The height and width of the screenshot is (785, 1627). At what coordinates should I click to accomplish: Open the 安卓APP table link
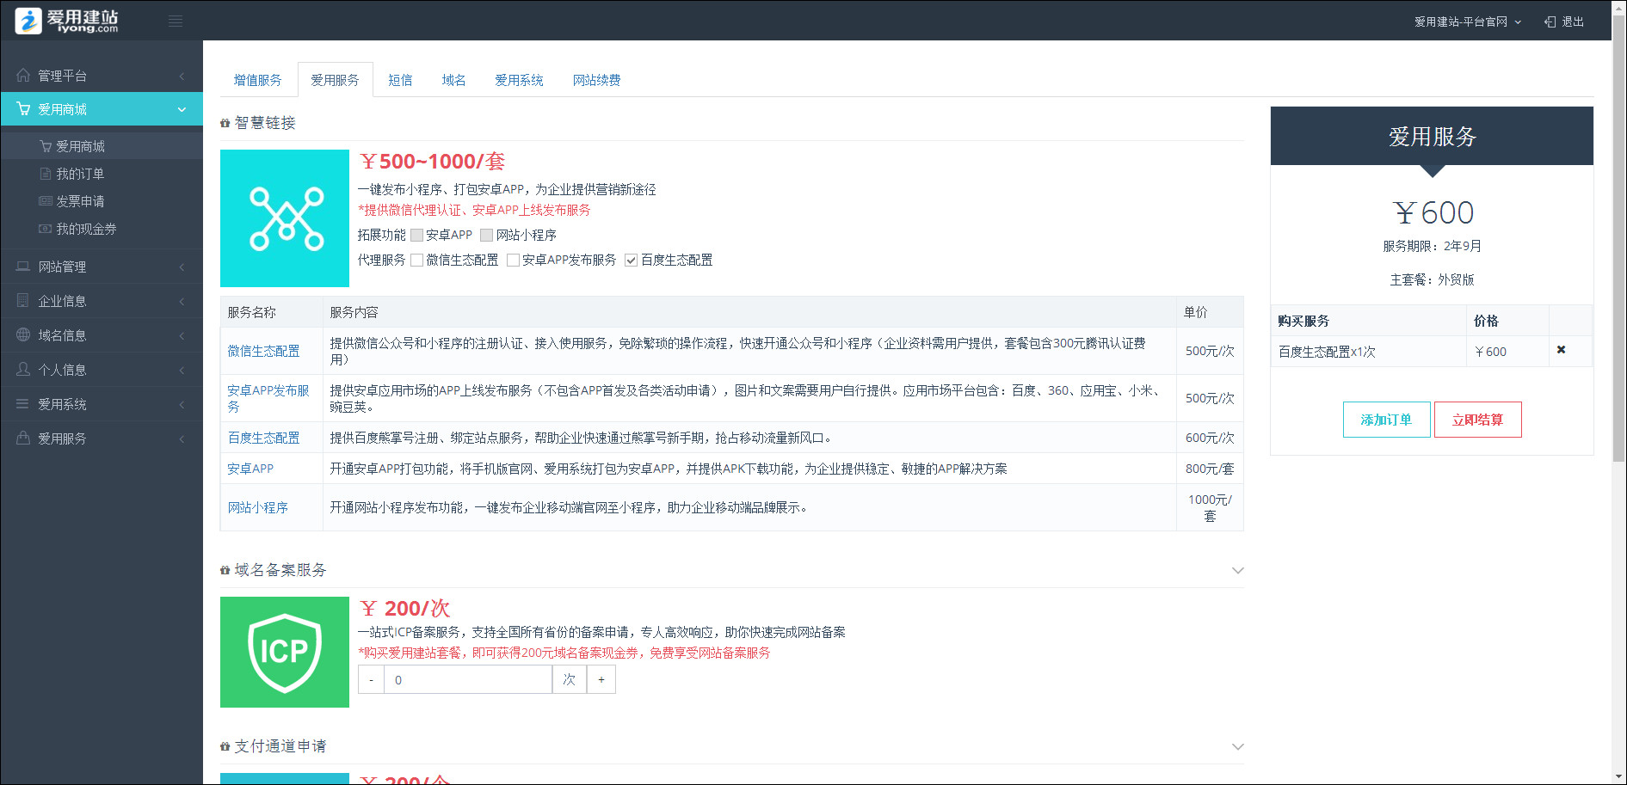tap(250, 469)
